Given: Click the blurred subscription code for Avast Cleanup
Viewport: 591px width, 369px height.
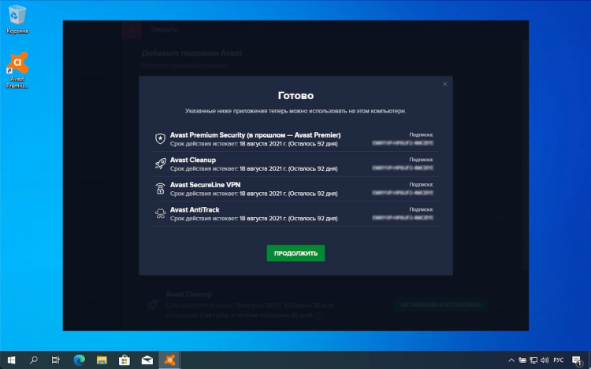Looking at the screenshot, I should coord(403,168).
